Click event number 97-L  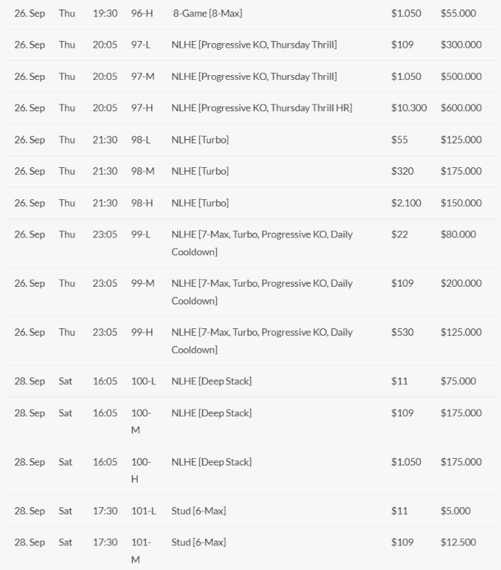click(x=141, y=44)
